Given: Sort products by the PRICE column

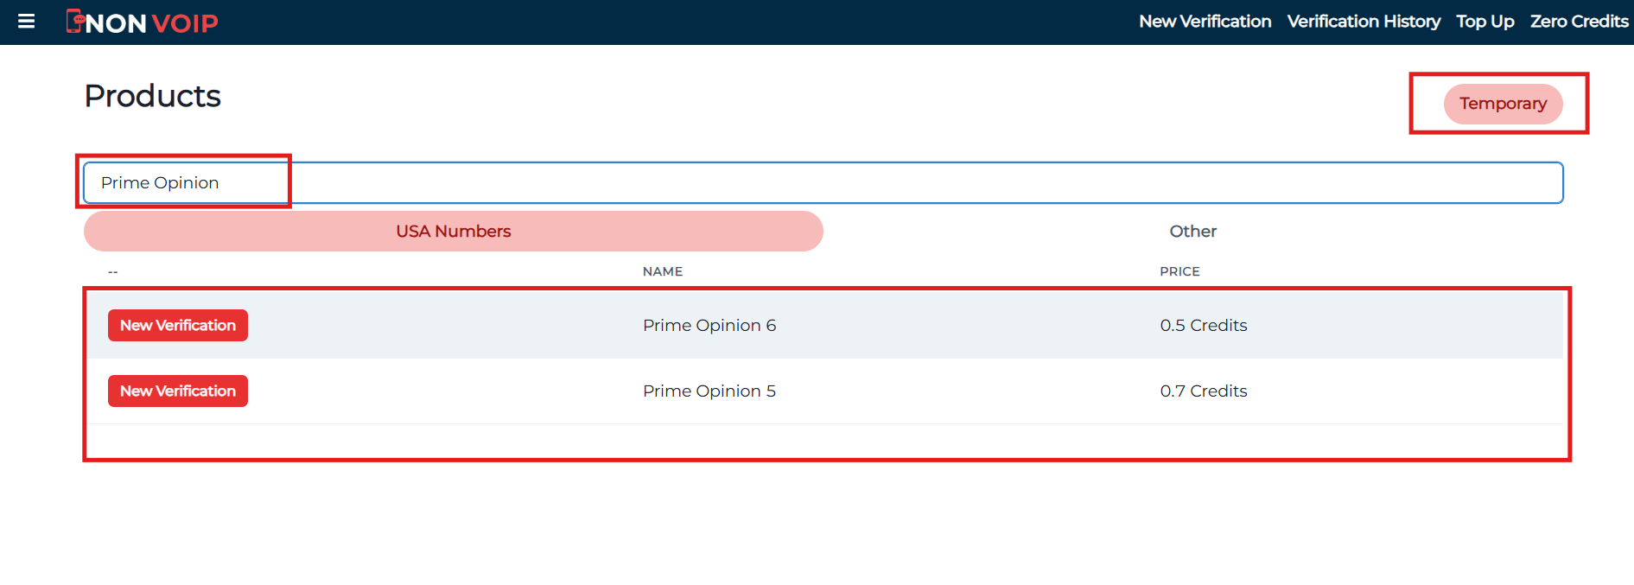Looking at the screenshot, I should coord(1179,270).
